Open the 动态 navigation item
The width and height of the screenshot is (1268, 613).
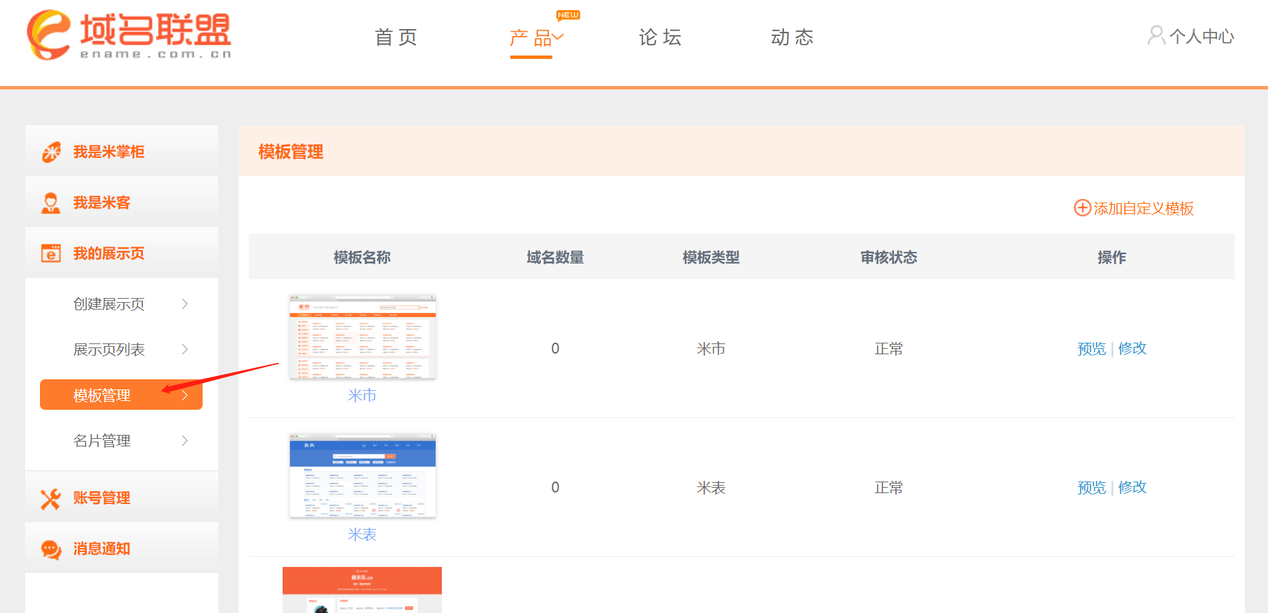click(792, 38)
